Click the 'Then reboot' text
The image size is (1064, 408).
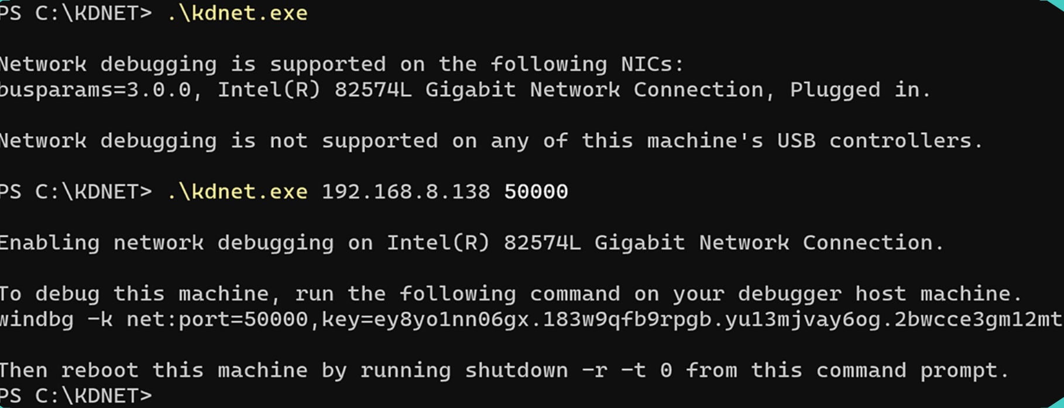coord(70,371)
